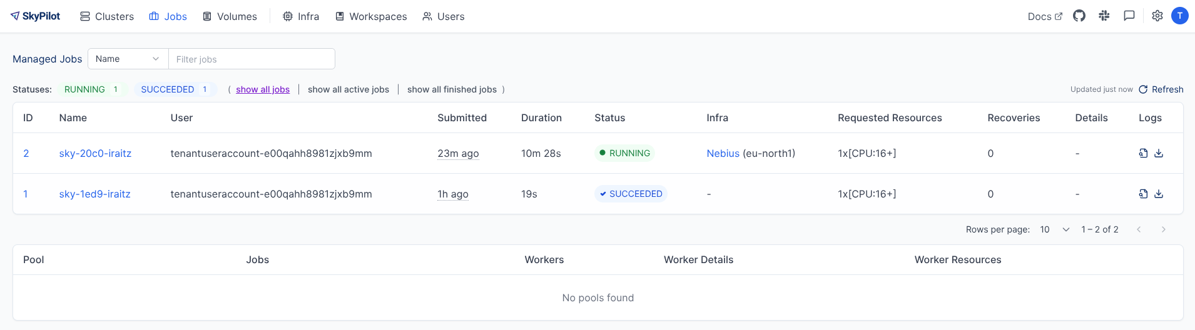
Task: Click the Refresh button
Action: coord(1161,89)
